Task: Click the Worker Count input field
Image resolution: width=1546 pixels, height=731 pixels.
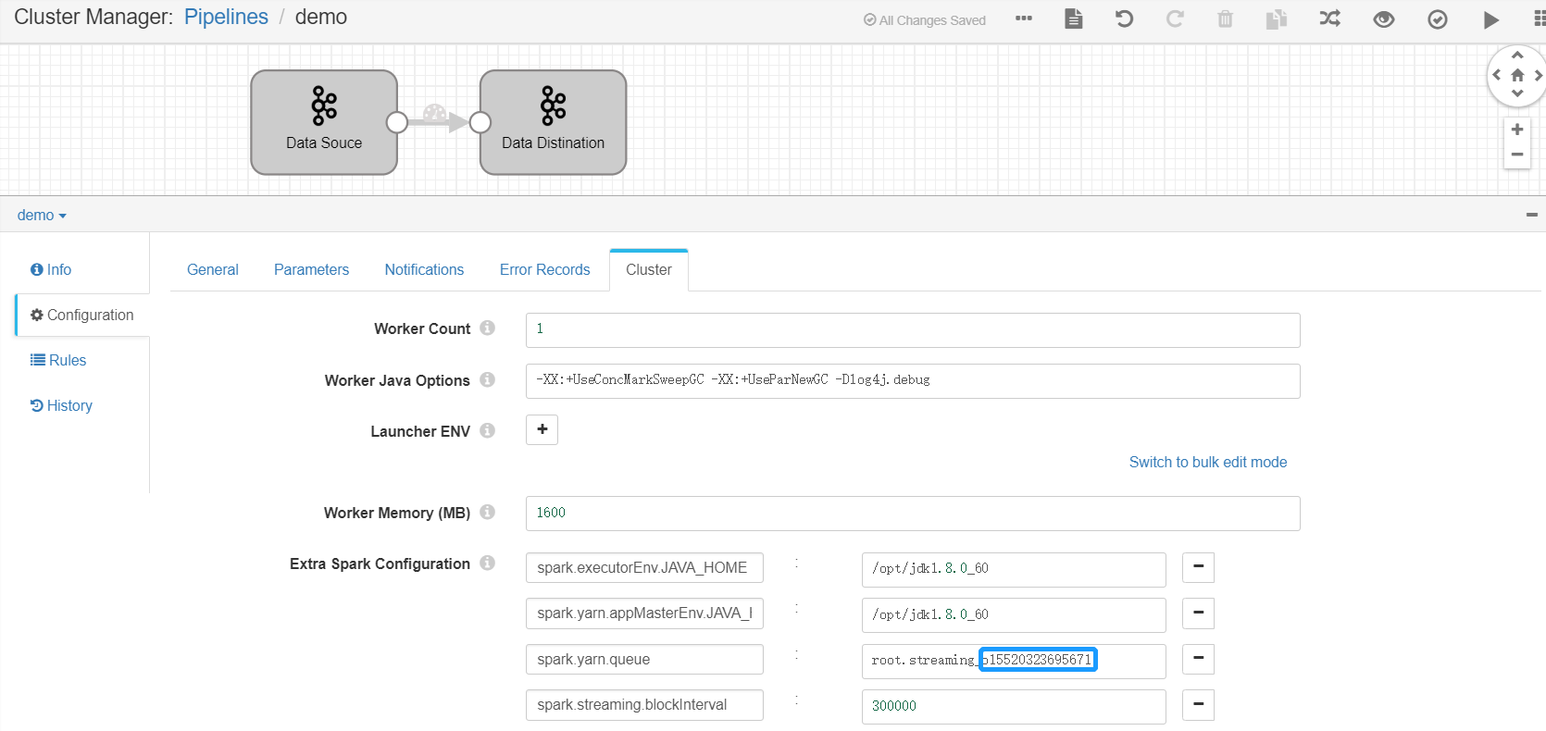Action: (913, 329)
